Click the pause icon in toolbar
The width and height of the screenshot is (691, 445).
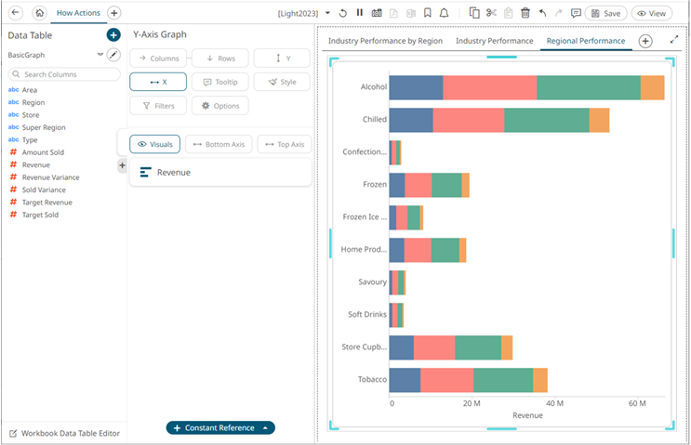coord(359,13)
